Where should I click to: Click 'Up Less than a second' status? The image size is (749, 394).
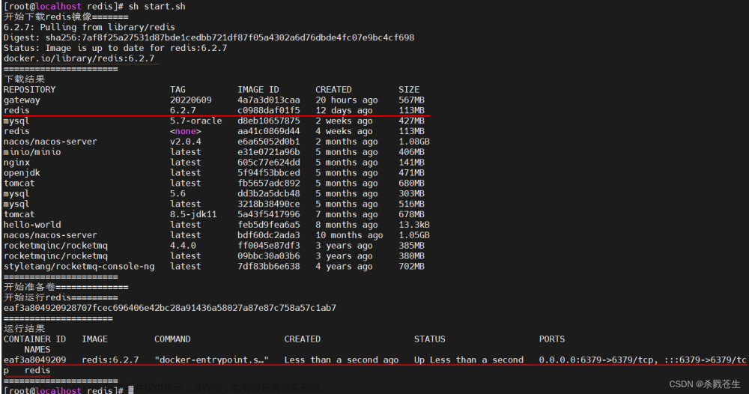coord(469,360)
